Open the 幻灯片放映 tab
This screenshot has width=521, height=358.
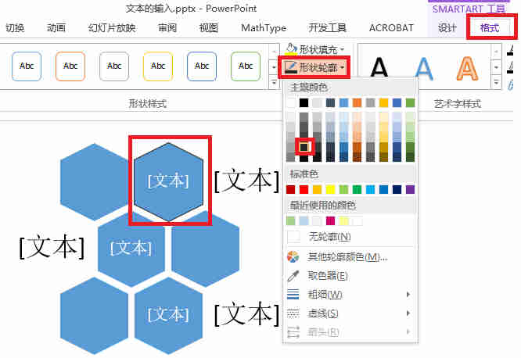pos(112,28)
